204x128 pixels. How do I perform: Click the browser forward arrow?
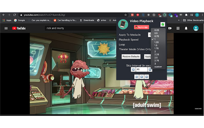9,15
